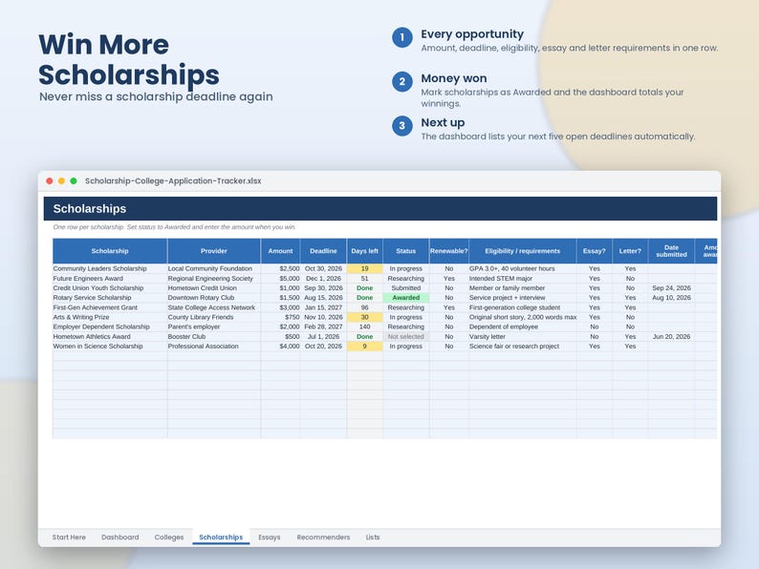
Task: Click the Regional Engineering Society provider cell
Action: pyautogui.click(x=214, y=279)
